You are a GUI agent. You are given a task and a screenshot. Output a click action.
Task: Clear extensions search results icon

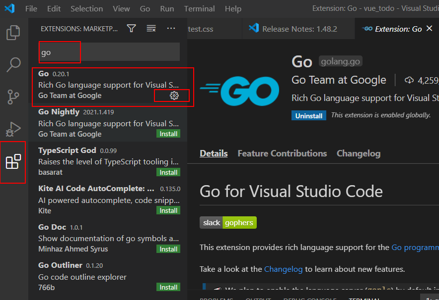tap(151, 28)
